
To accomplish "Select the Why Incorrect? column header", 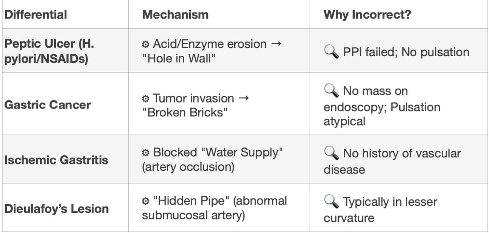I will pos(367,15).
